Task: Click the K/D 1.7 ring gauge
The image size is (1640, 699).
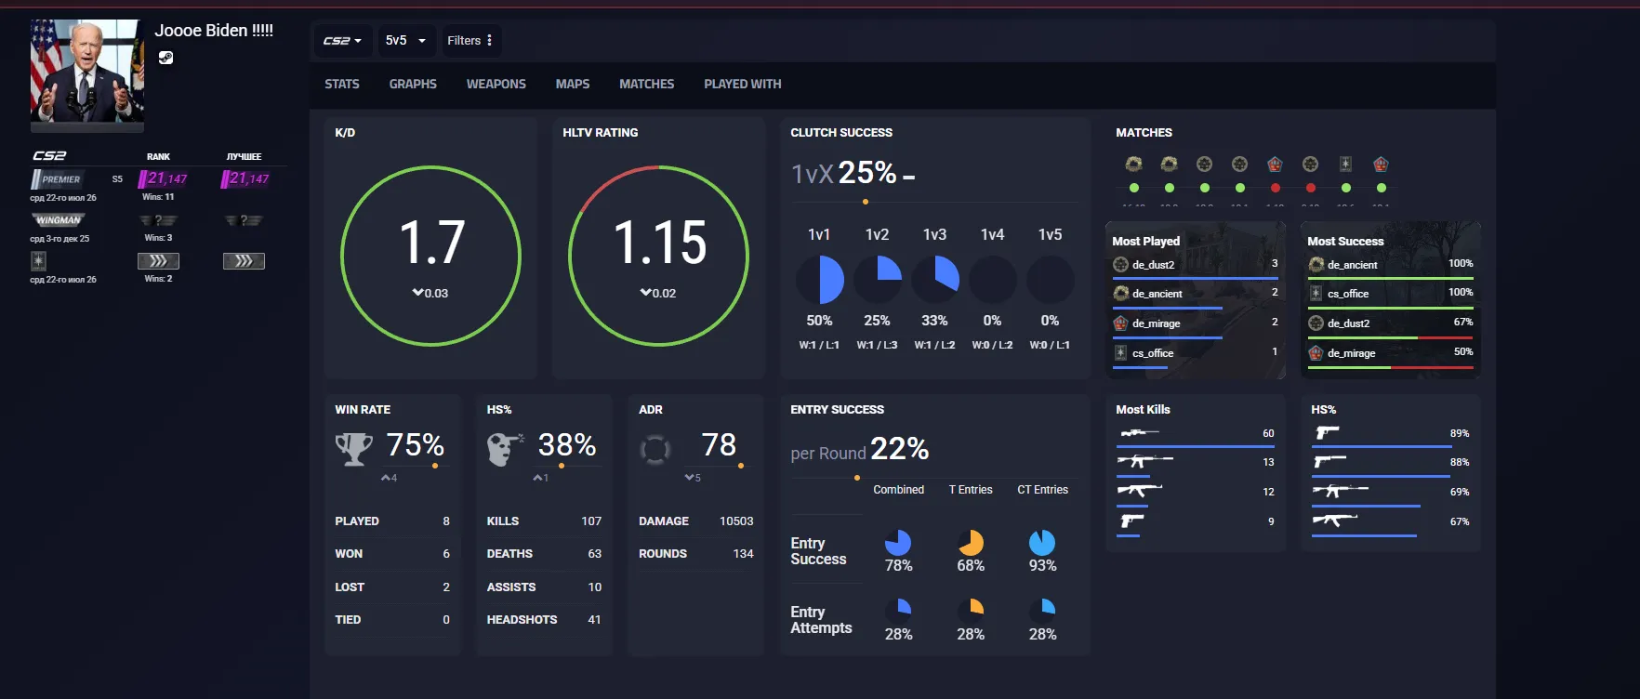Action: point(431,256)
